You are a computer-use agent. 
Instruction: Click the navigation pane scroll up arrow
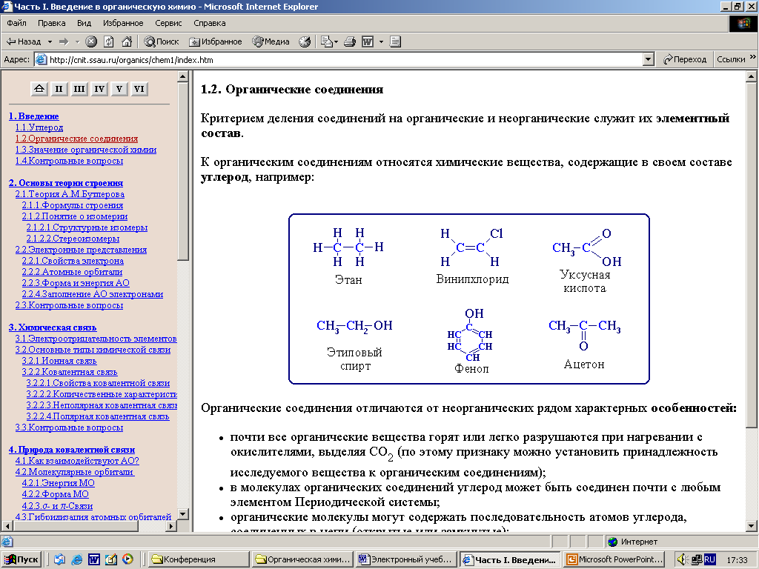tap(182, 76)
